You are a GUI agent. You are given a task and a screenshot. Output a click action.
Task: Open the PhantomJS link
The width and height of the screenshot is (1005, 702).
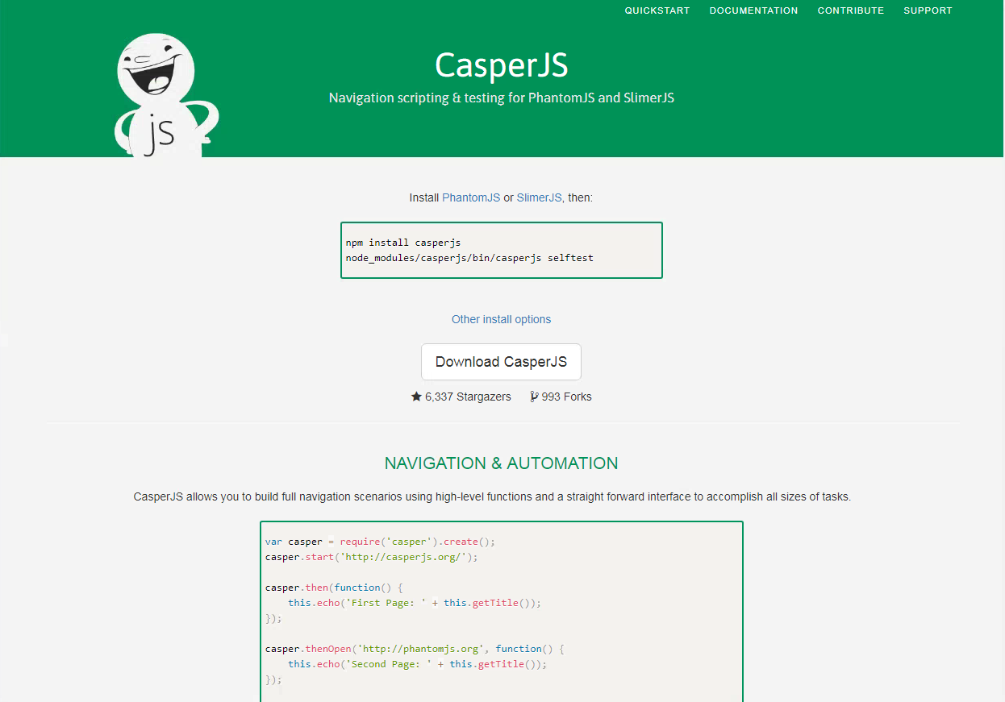point(471,197)
